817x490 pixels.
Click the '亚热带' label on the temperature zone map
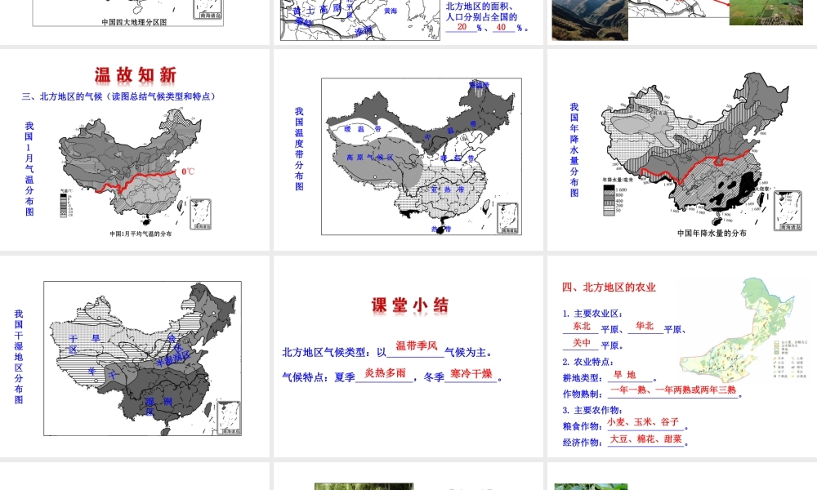coord(447,189)
